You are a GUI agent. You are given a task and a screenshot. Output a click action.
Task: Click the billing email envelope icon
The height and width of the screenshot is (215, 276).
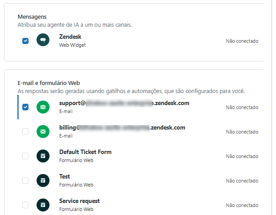coord(43,132)
